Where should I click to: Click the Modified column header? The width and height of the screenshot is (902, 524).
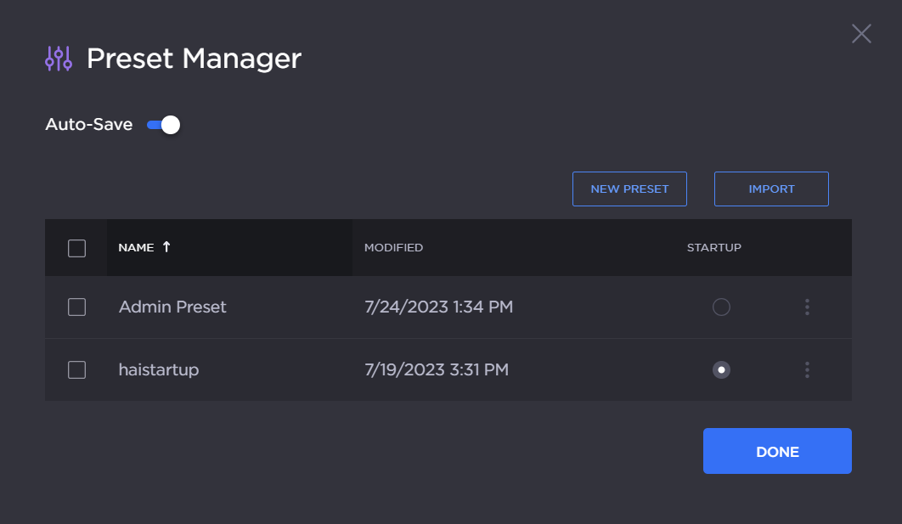[x=393, y=248]
